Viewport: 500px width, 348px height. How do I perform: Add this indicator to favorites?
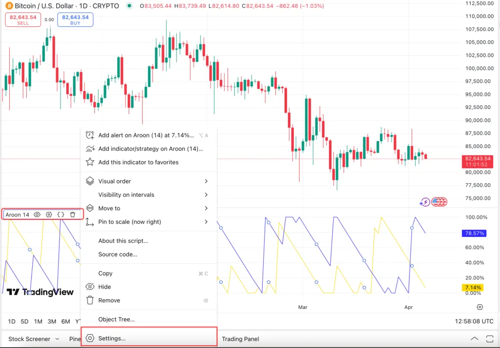pyautogui.click(x=138, y=162)
